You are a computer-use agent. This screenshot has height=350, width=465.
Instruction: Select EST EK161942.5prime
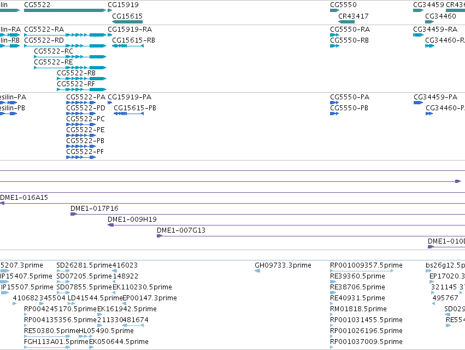[x=99, y=315]
